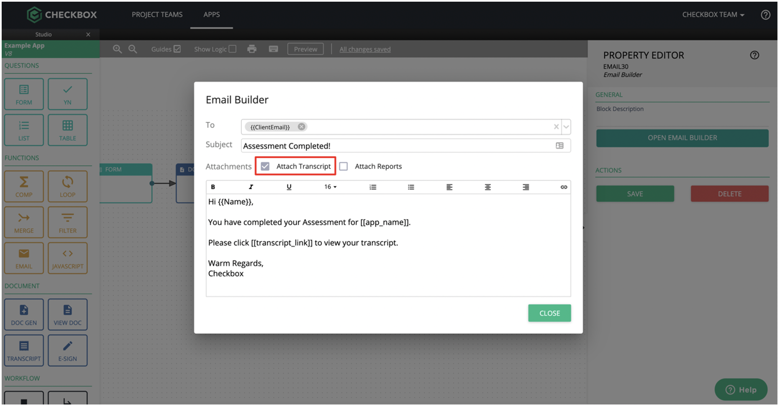780x407 pixels.
Task: Add a LIST question block
Action: tap(24, 130)
